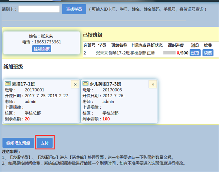This screenshot has height=172, width=219.
Task: Click remaining quota value 20
Action: coord(27,119)
